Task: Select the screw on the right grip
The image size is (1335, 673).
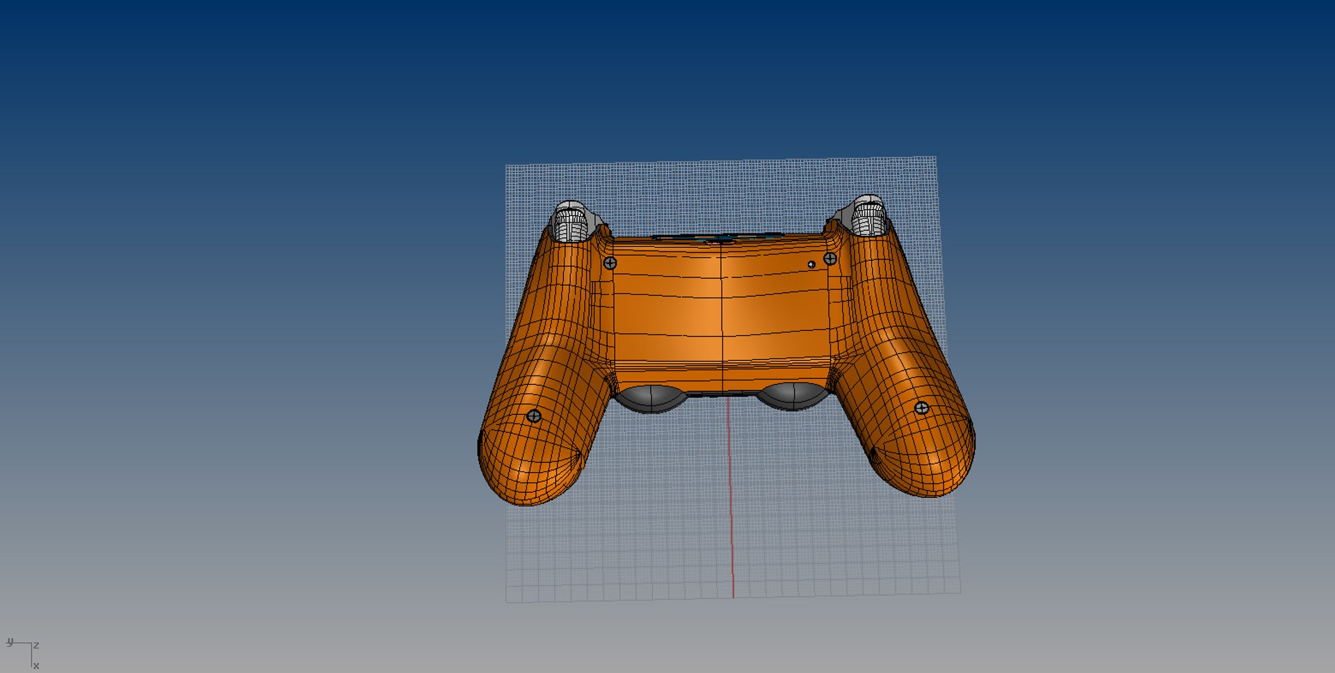Action: click(921, 408)
